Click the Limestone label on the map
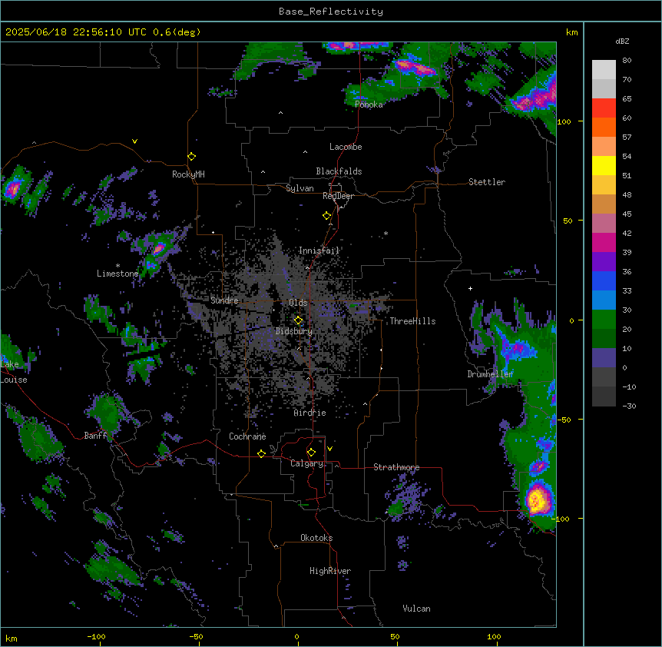 coord(118,274)
